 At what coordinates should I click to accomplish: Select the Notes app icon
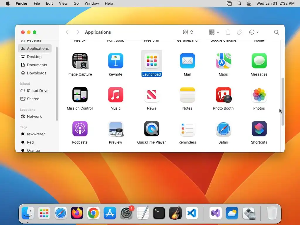(187, 95)
